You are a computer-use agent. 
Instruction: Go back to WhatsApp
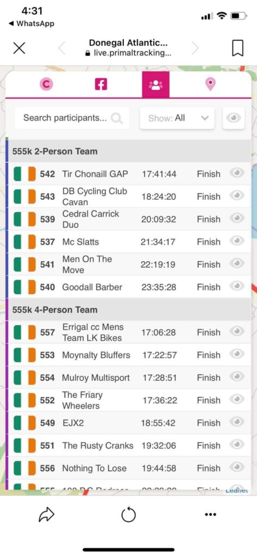pos(31,23)
